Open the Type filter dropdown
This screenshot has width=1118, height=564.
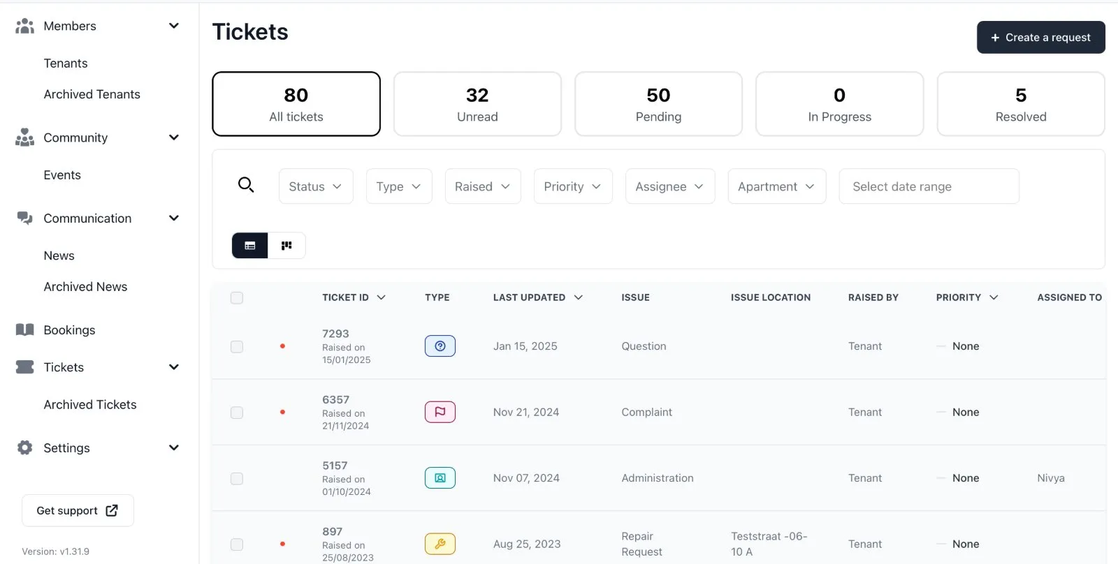tap(399, 186)
